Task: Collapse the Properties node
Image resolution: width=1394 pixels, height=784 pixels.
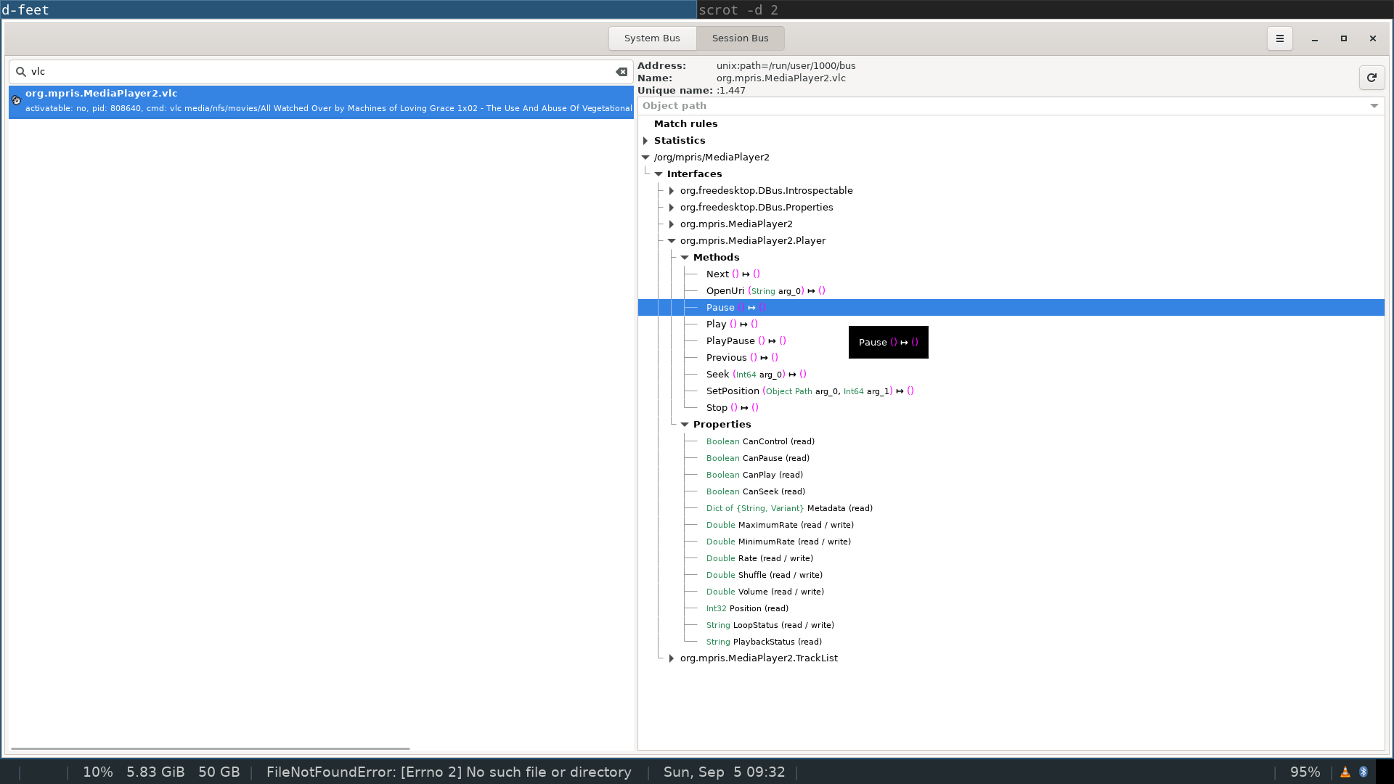Action: [x=684, y=425]
